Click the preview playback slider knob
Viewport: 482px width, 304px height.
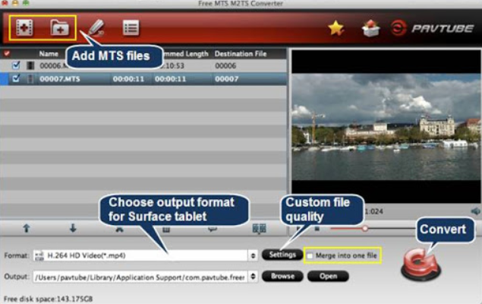point(364,229)
